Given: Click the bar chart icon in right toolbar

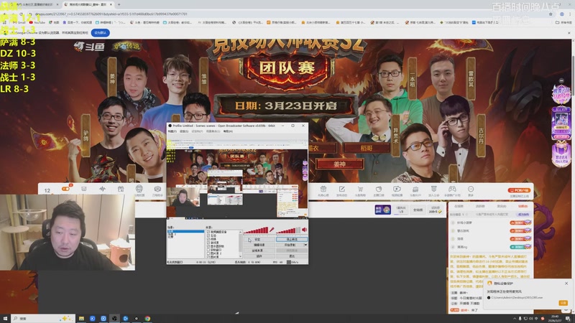Looking at the screenshot, I should [x=415, y=189].
